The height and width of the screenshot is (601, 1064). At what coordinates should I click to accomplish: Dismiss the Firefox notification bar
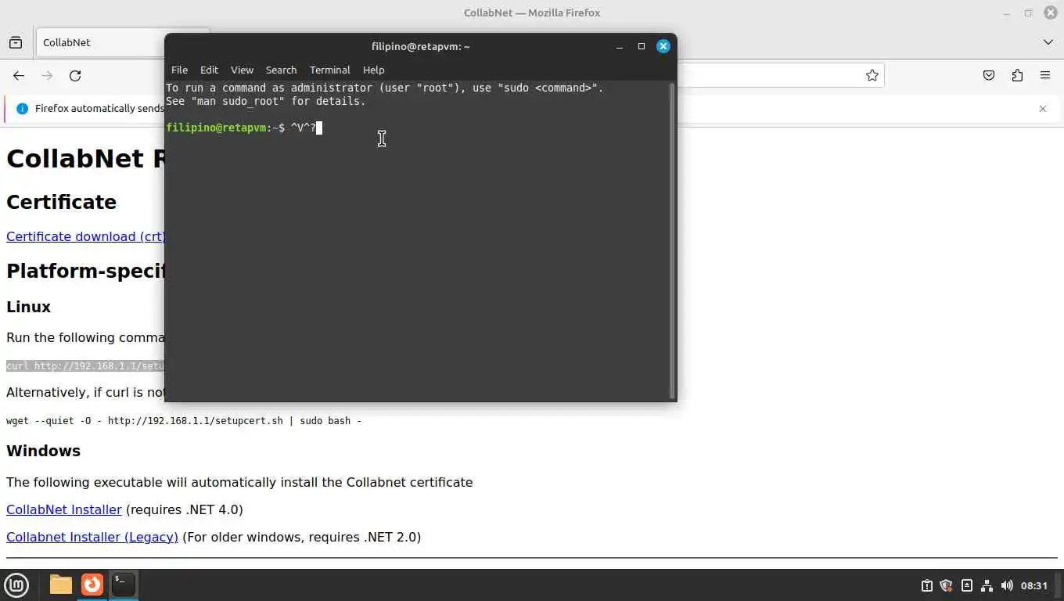[1042, 109]
